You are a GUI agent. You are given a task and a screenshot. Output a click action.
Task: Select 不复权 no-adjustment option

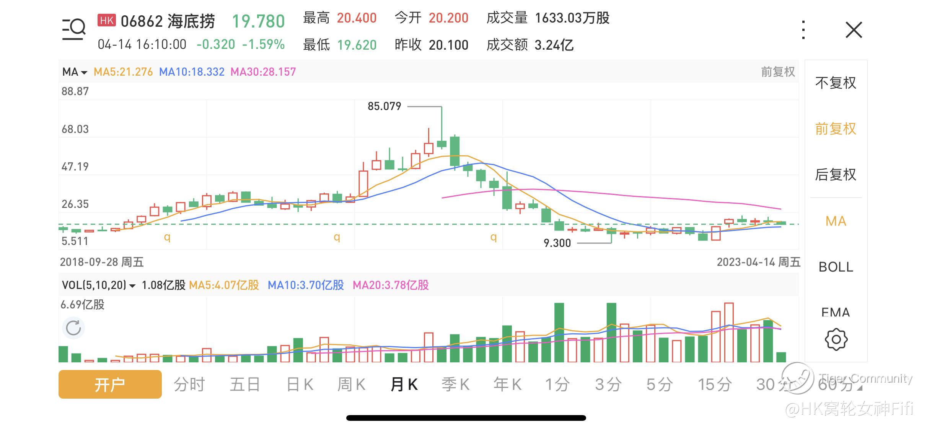pyautogui.click(x=836, y=83)
